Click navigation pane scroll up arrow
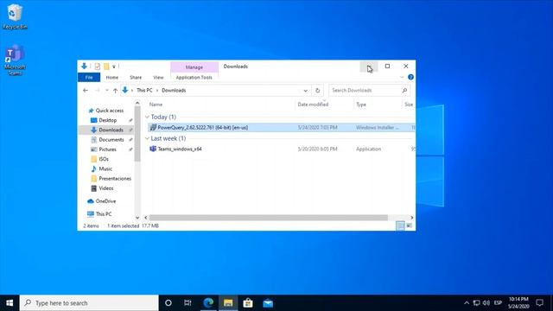 [137, 104]
